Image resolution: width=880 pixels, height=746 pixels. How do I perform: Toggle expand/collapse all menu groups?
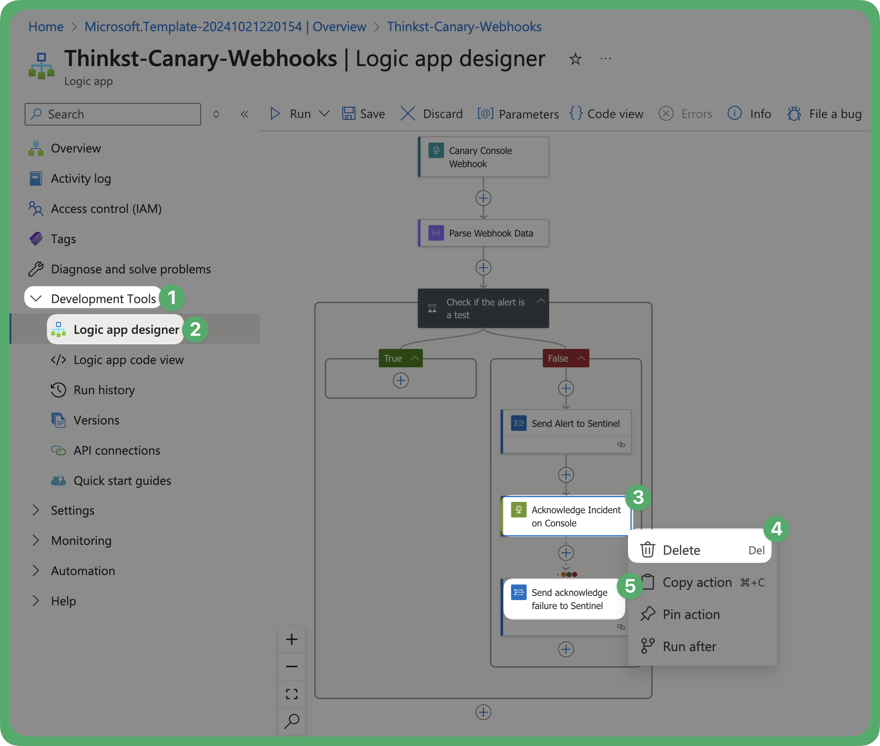(216, 114)
